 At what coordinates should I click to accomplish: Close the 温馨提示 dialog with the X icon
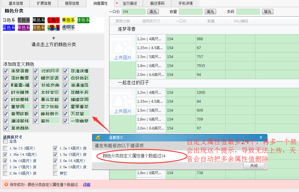tap(261, 137)
